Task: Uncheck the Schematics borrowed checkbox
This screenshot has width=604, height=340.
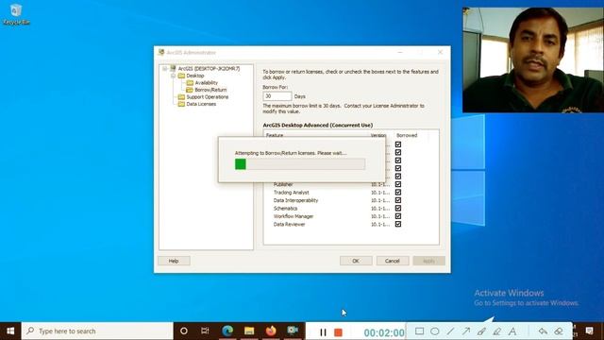Action: coord(398,208)
